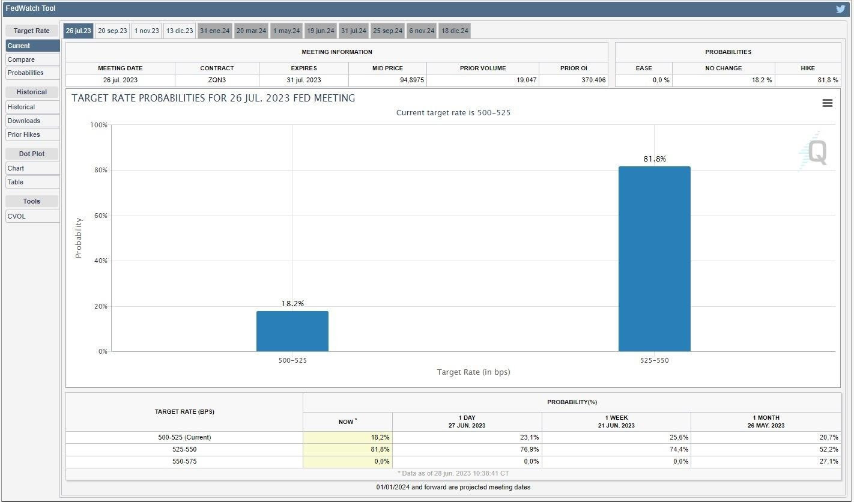Image resolution: width=854 pixels, height=502 pixels.
Task: Select the 13 dic.23 meeting tab
Action: pos(180,31)
